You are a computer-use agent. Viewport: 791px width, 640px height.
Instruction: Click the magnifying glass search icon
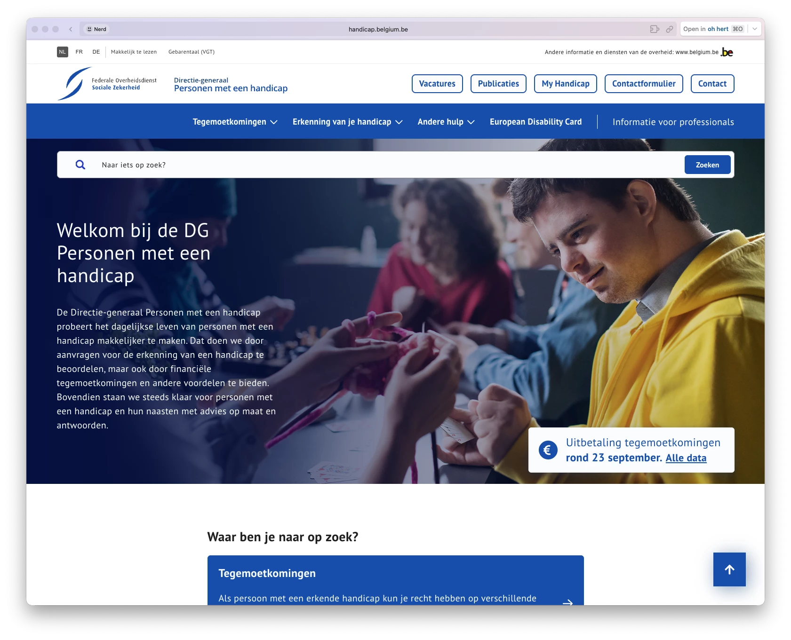click(80, 165)
